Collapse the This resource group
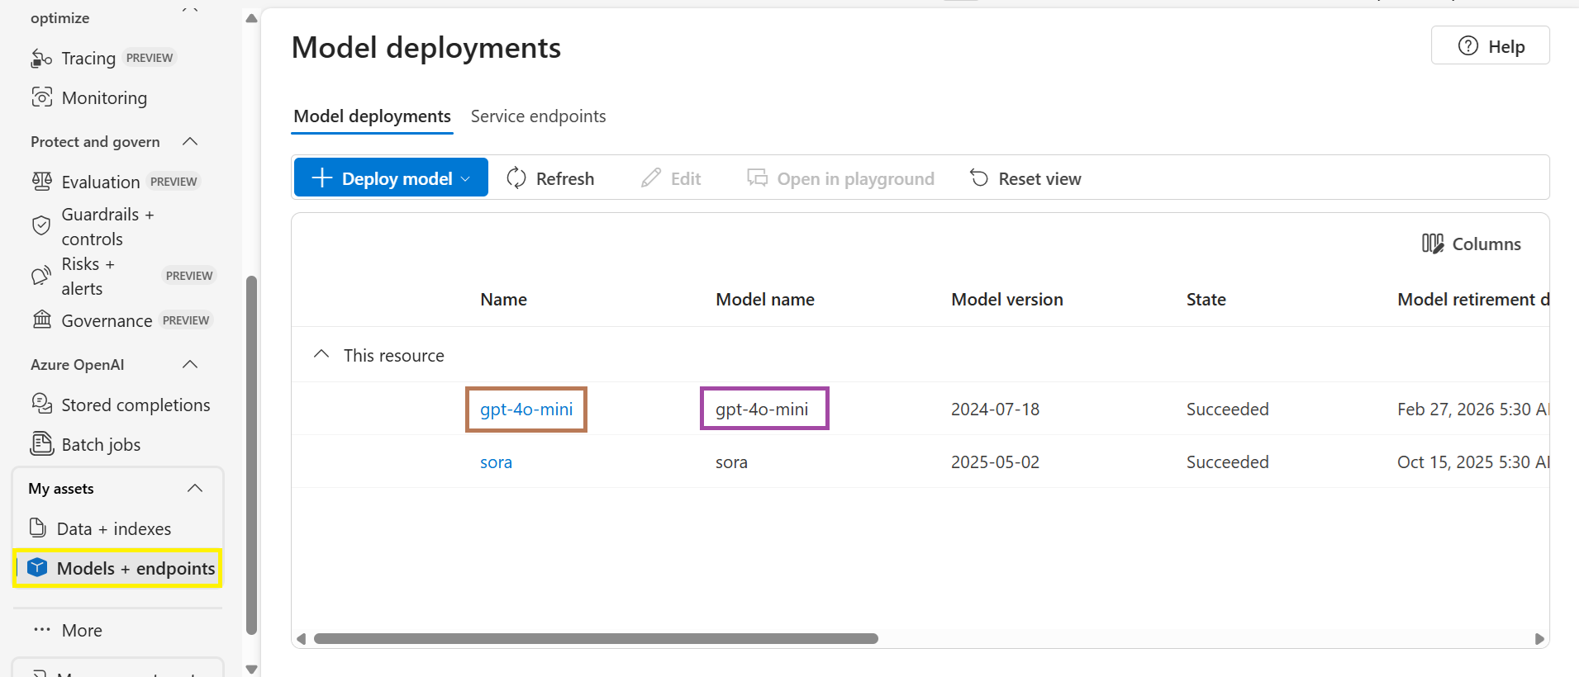Image resolution: width=1579 pixels, height=677 pixels. (x=321, y=354)
